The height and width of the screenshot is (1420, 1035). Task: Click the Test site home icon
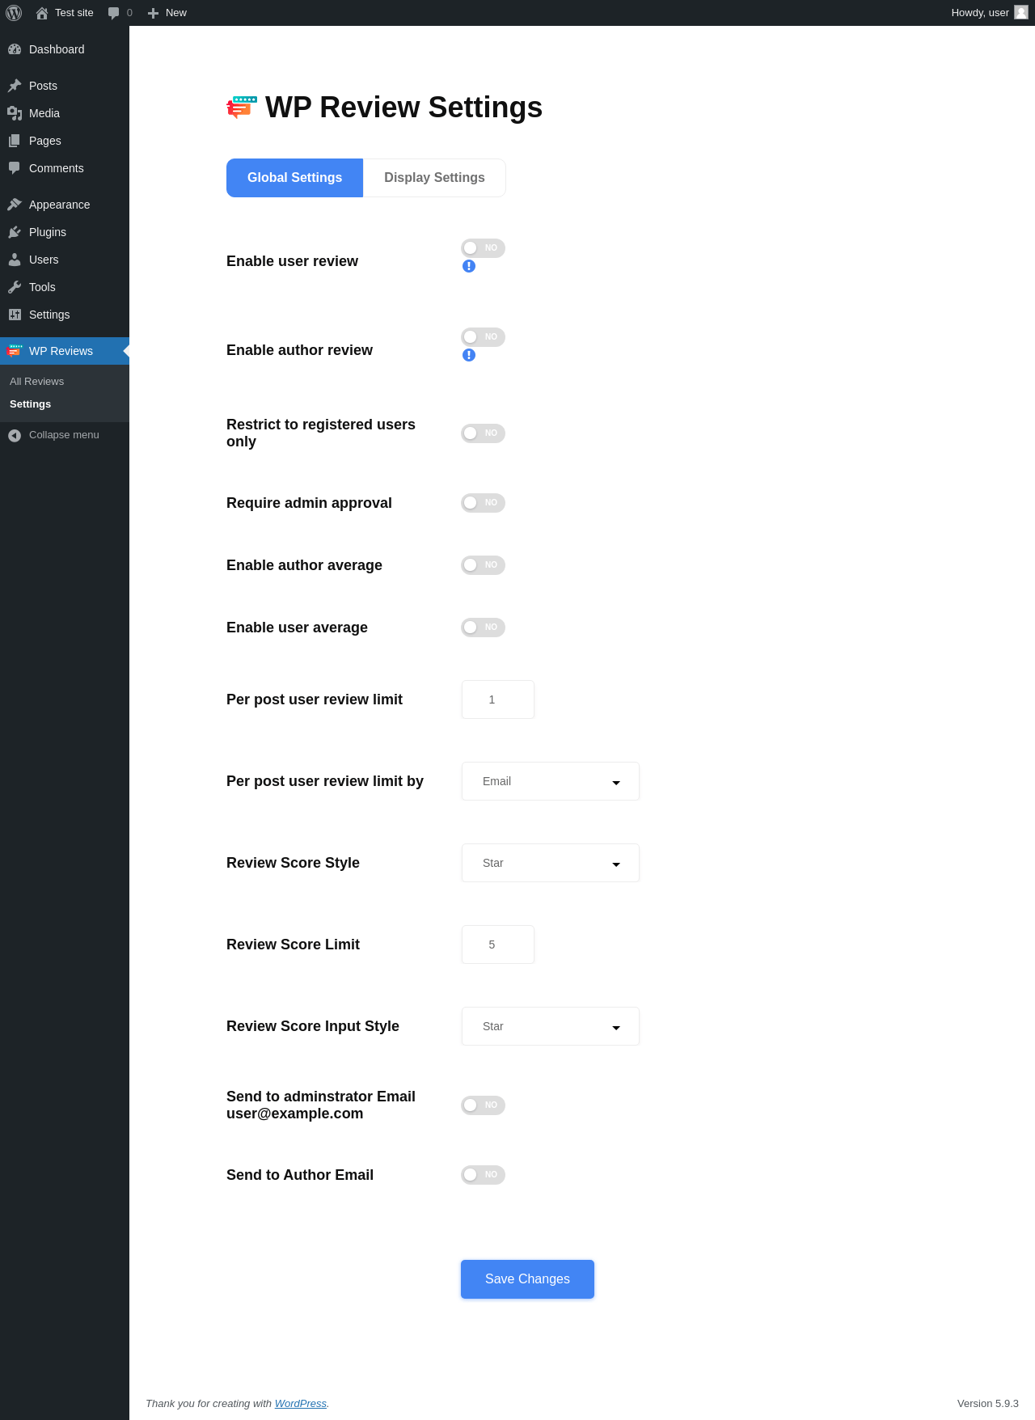point(42,13)
